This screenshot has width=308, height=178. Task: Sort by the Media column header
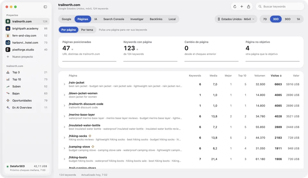coord(213,76)
